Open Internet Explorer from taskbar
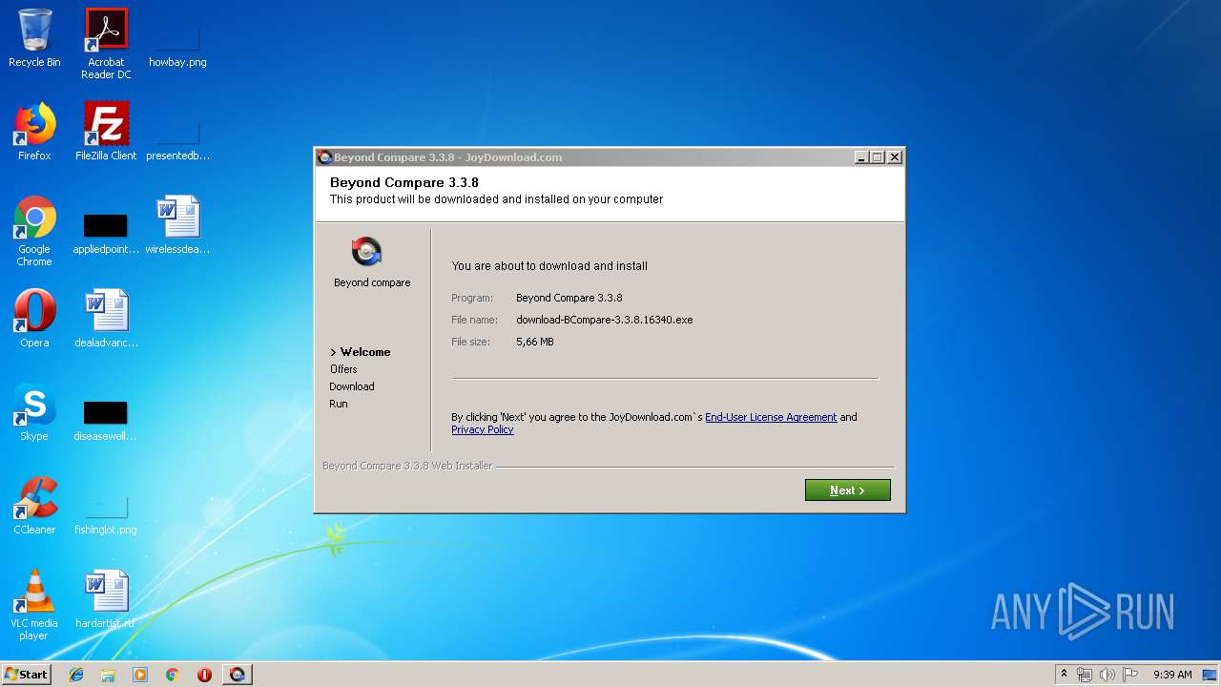 (x=76, y=675)
